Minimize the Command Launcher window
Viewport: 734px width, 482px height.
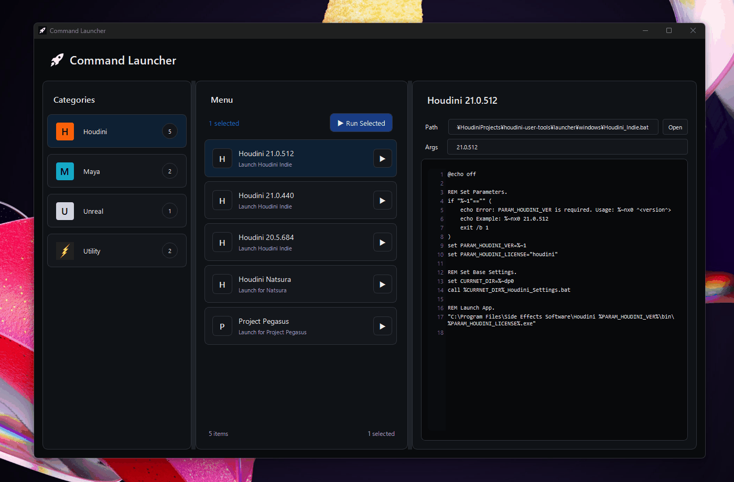[645, 31]
